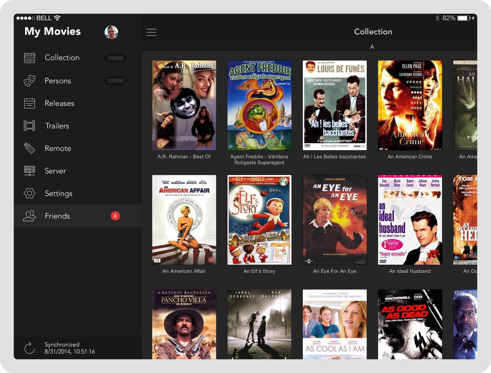Go to the Releases section label

[59, 103]
